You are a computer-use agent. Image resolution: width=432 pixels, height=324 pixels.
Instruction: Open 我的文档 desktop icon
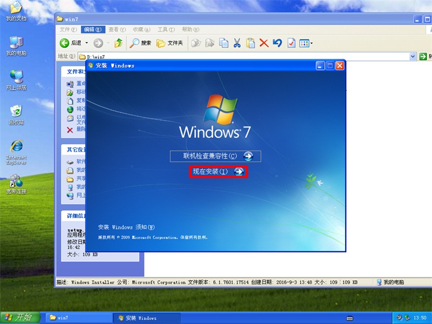point(16,12)
